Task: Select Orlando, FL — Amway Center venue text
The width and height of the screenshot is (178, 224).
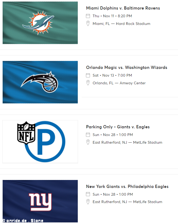Action: pyautogui.click(x=119, y=83)
